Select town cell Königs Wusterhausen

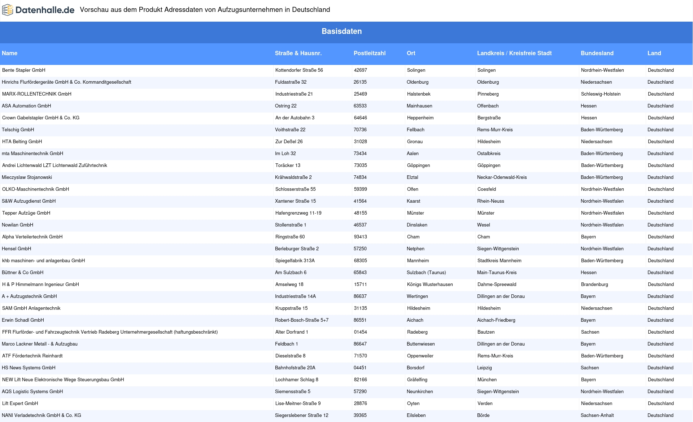click(430, 285)
